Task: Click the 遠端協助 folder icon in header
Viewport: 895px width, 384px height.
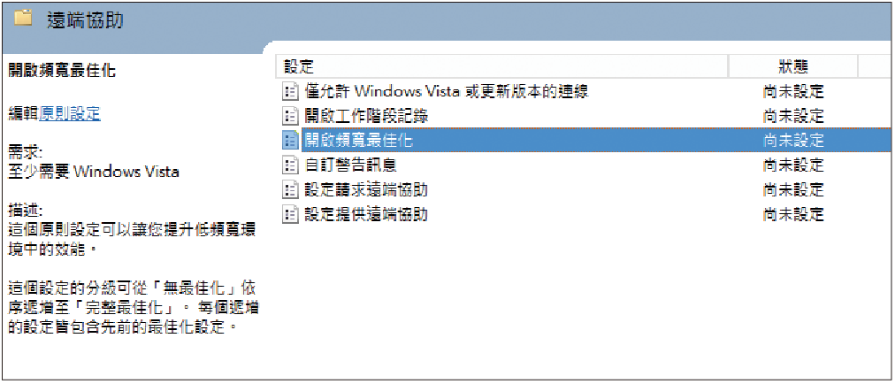Action: [23, 19]
